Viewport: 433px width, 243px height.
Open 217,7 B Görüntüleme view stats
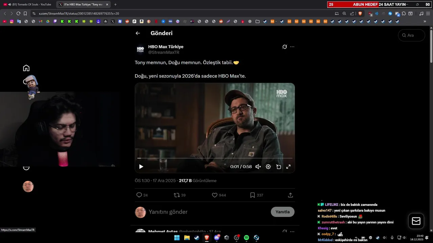[198, 181]
